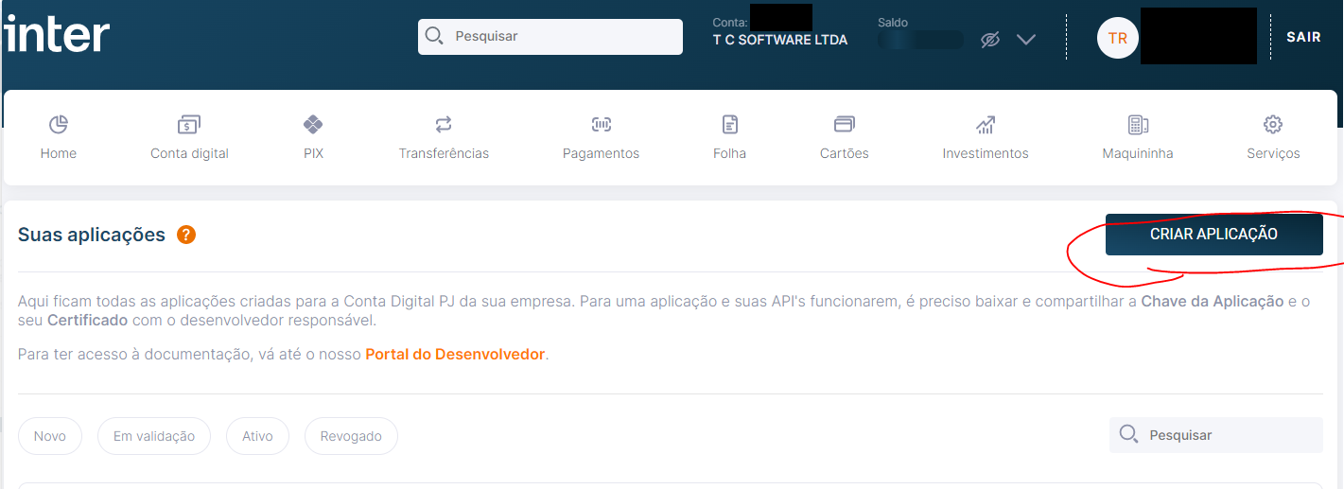Expand the account dropdown chevron

(1026, 40)
